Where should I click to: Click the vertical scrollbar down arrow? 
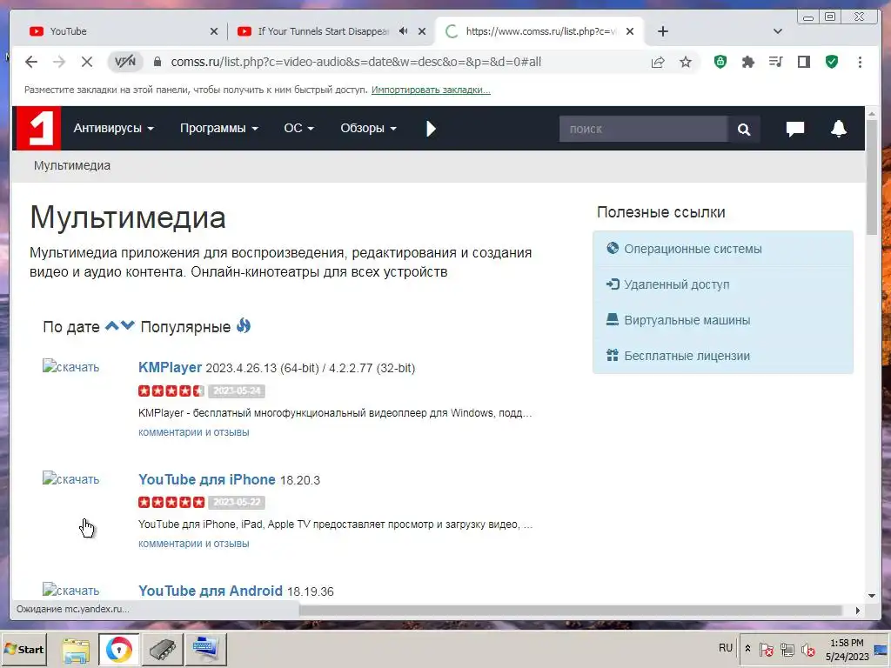[x=872, y=595]
